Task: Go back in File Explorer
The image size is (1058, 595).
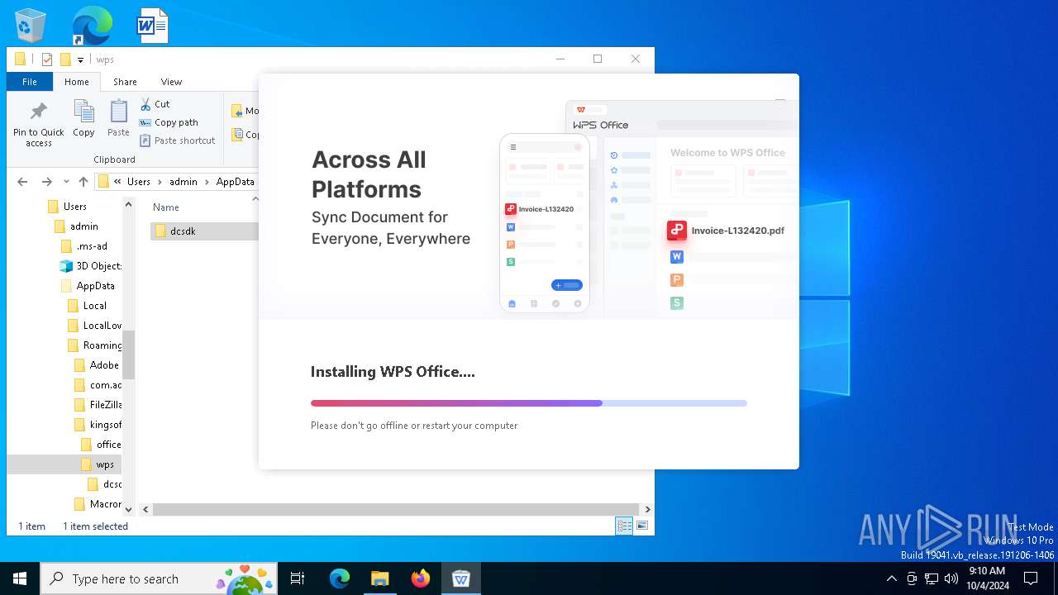Action: coord(22,182)
